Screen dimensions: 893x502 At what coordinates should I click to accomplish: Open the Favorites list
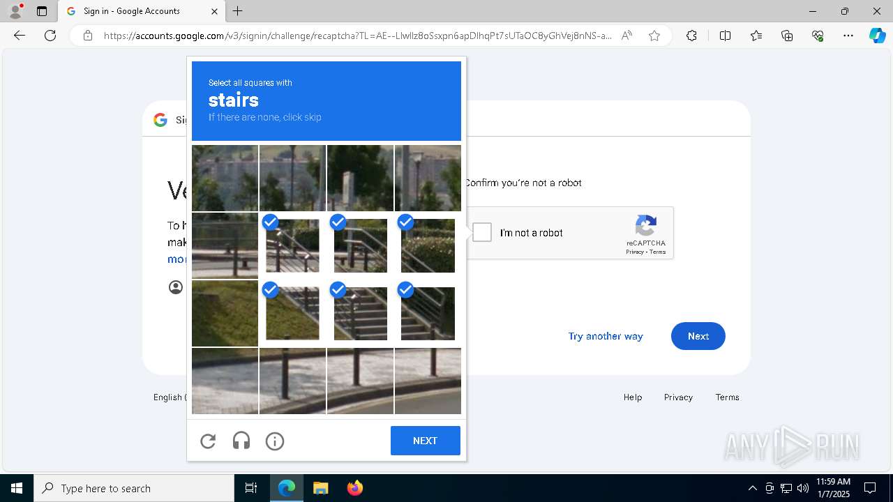click(x=756, y=36)
